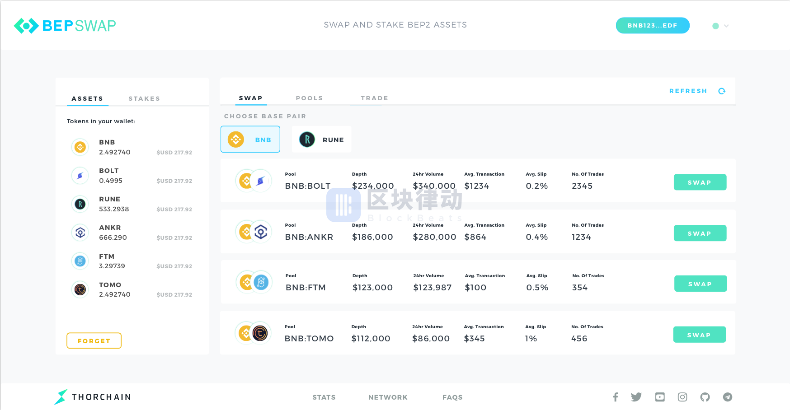Swap in the BNB:FTM pool
The width and height of the screenshot is (790, 410).
[x=701, y=284]
